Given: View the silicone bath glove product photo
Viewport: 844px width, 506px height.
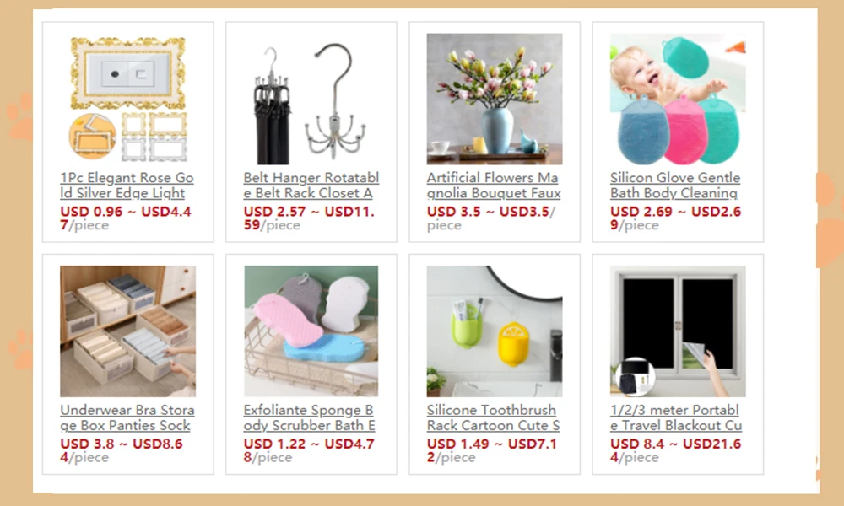Looking at the screenshot, I should pos(678,99).
